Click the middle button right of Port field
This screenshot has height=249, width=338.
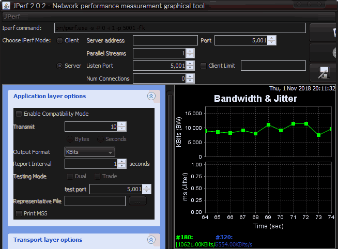pos(324,52)
